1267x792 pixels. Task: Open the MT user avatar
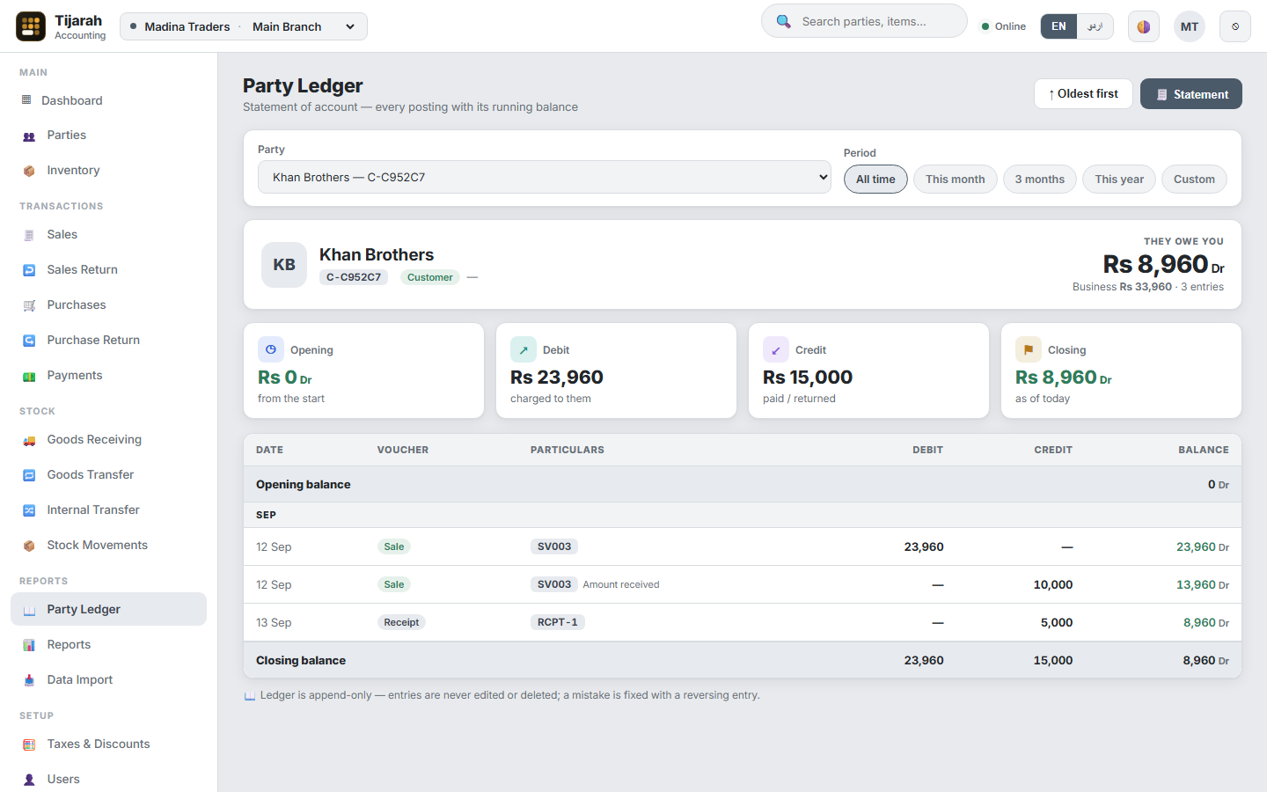(x=1190, y=26)
